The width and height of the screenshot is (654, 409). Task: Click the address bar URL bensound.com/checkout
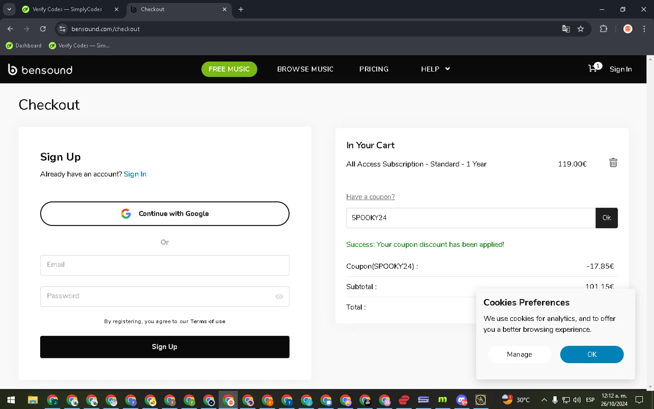tap(106, 29)
